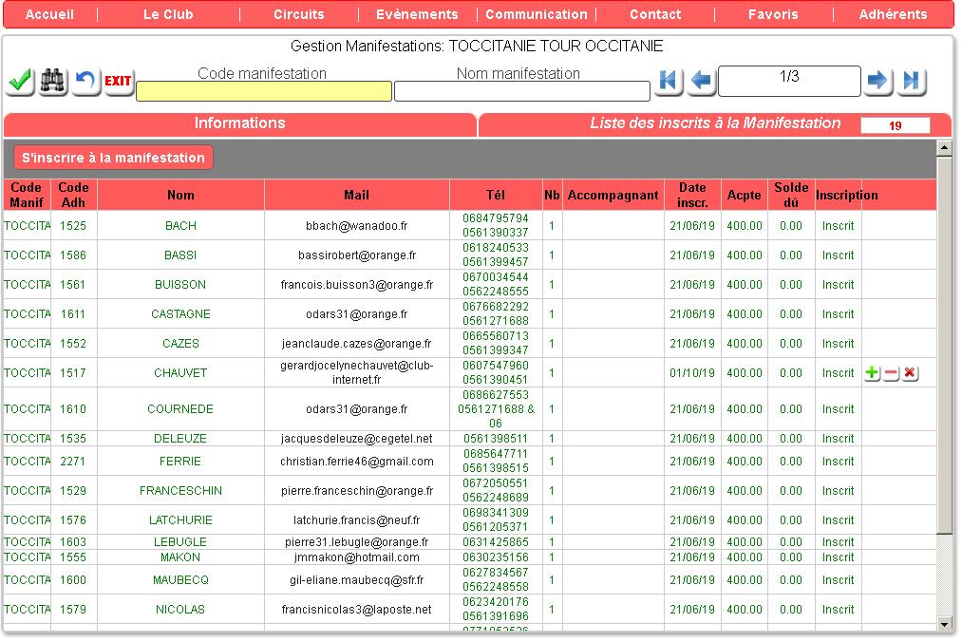This screenshot has width=962, height=642.
Task: Click the green checkmark validate icon
Action: [20, 81]
